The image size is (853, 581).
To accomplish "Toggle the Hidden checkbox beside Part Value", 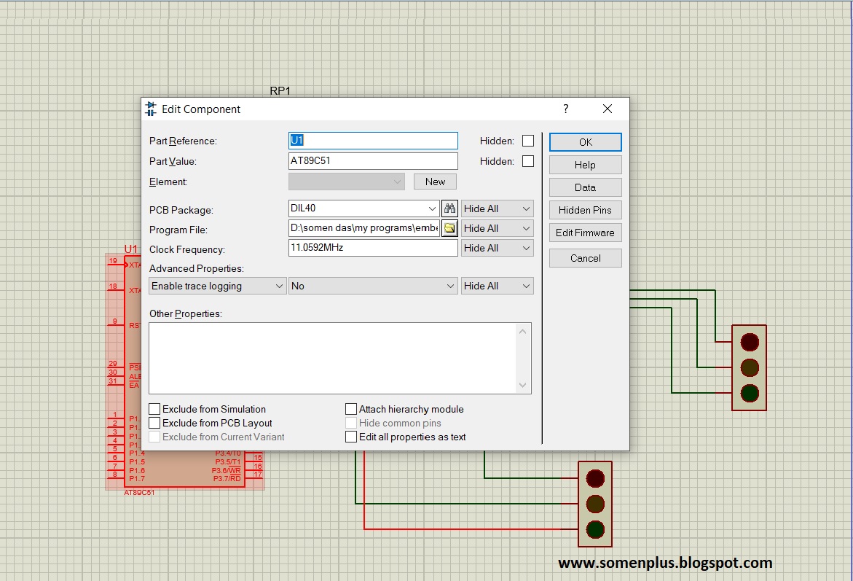I will [527, 161].
